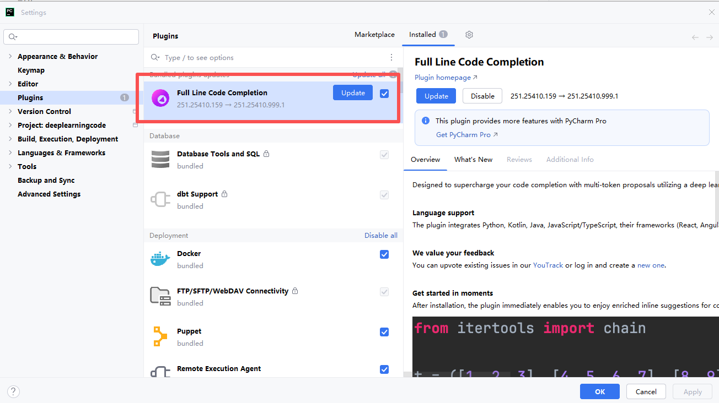Viewport: 719px width, 403px height.
Task: Select Keymap in settings tree
Action: 31,70
